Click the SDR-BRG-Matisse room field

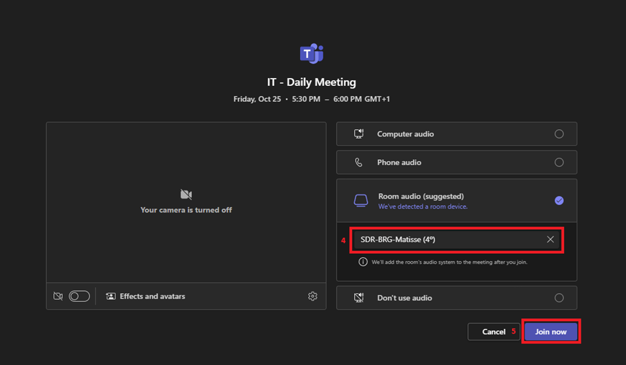(457, 240)
